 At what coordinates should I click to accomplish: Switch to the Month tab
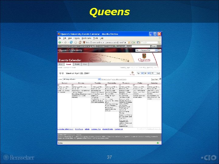[77, 64]
